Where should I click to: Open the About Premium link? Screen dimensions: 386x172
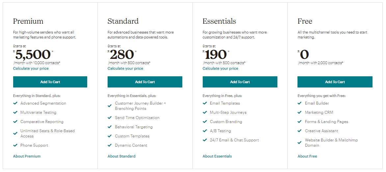click(x=27, y=156)
